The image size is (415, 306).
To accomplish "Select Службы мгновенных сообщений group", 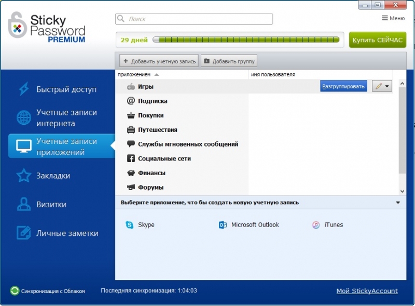I will [x=254, y=144].
